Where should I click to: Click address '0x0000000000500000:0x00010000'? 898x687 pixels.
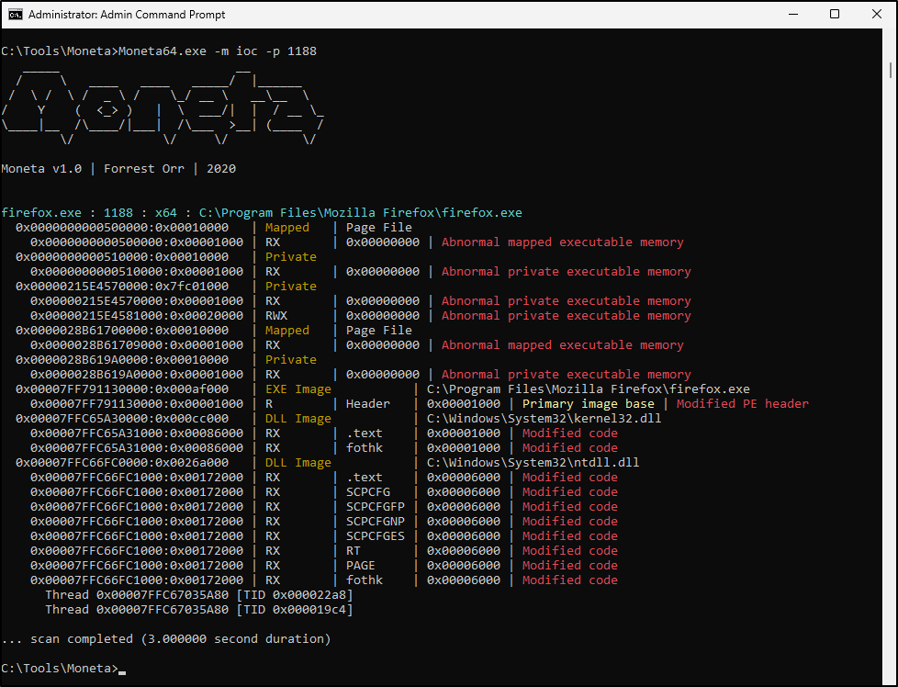122,228
